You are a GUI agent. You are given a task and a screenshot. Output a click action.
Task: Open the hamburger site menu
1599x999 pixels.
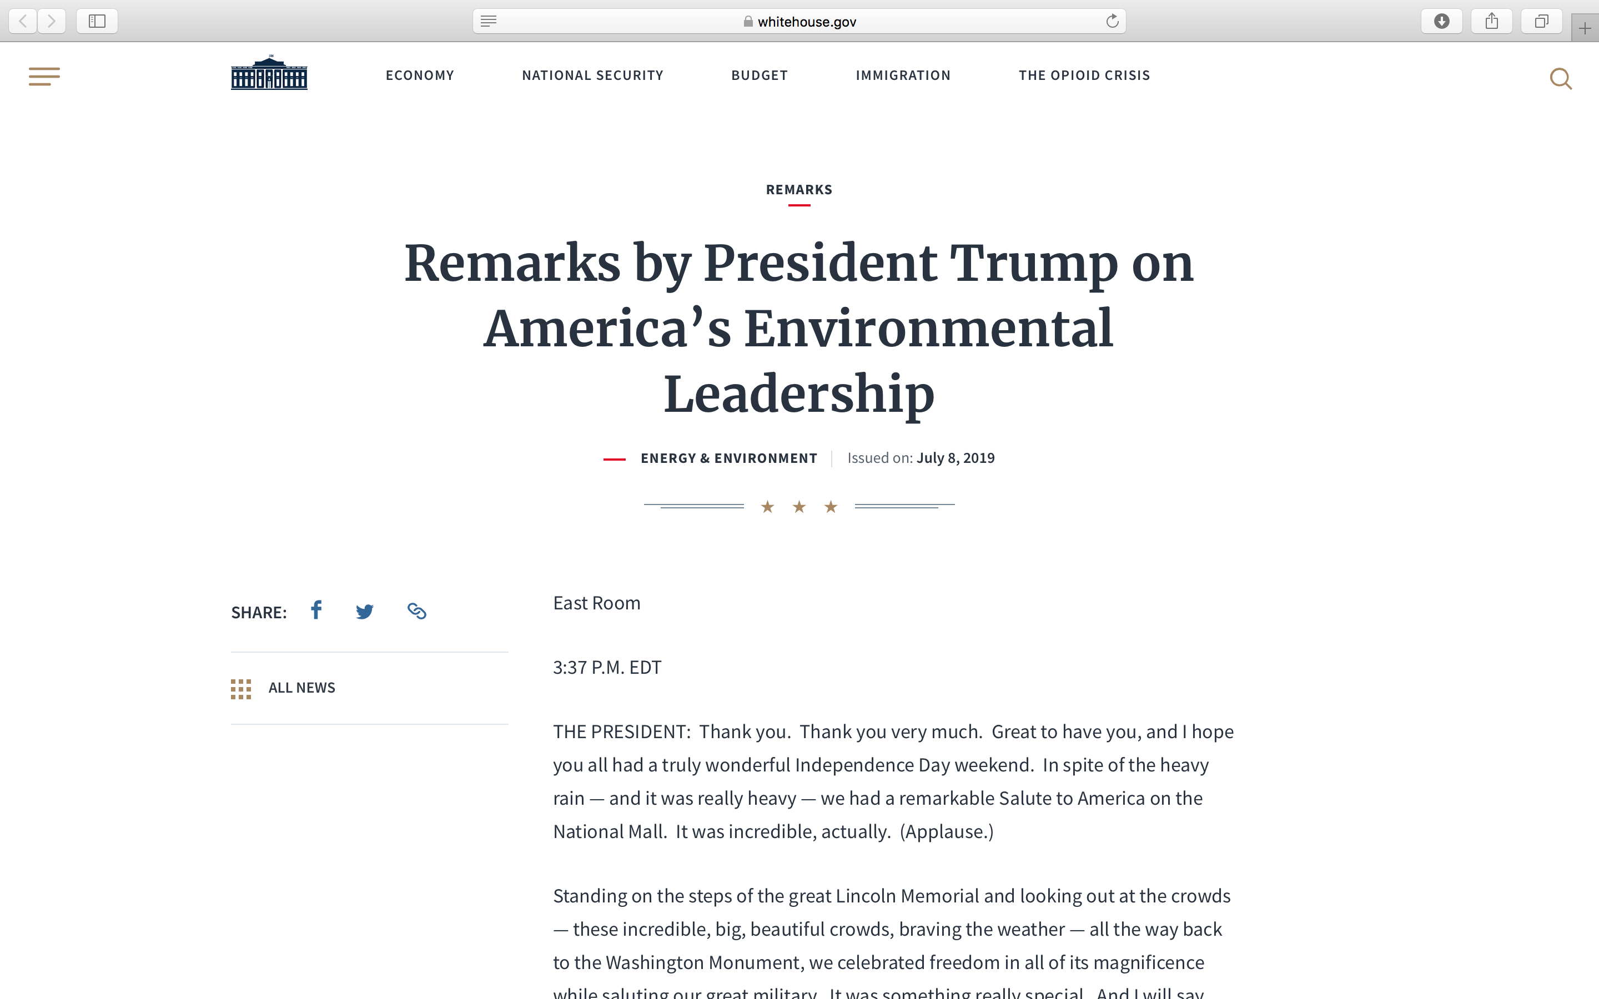tap(44, 77)
